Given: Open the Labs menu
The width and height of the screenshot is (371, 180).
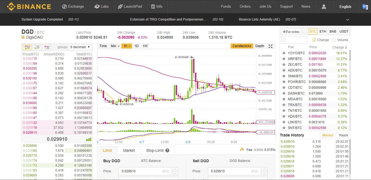Looking at the screenshot, I should click(x=101, y=7).
